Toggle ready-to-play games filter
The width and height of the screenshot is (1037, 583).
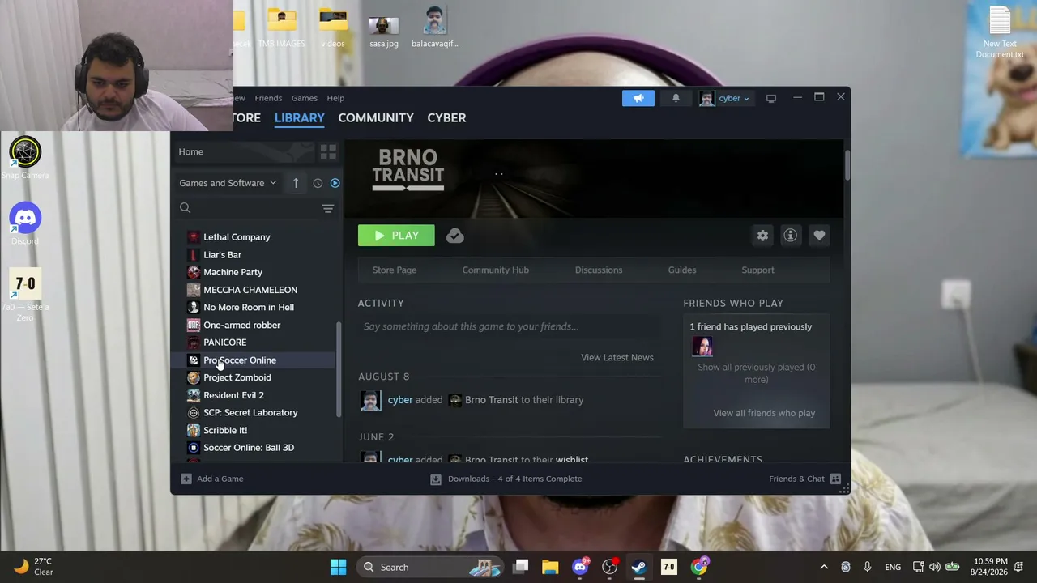click(x=335, y=183)
